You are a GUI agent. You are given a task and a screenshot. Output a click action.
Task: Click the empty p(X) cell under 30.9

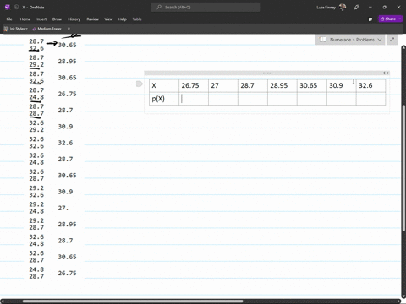(342, 99)
